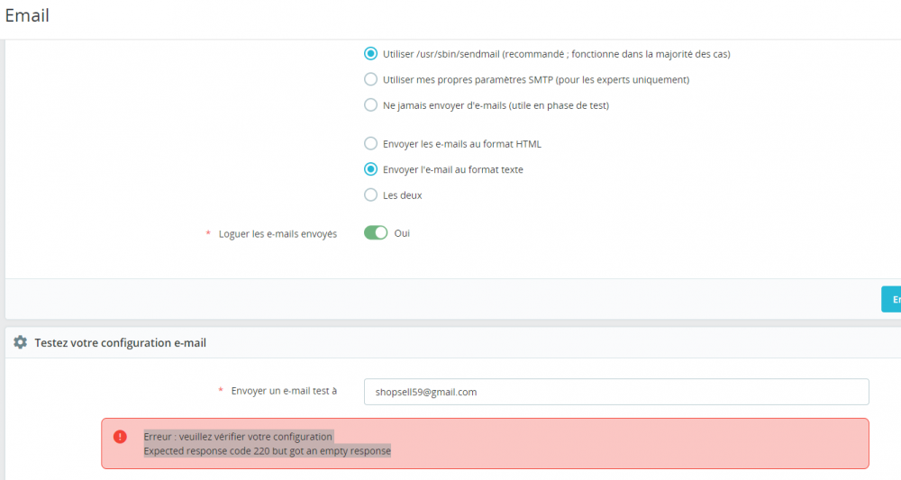Click the Email page title

click(x=27, y=15)
